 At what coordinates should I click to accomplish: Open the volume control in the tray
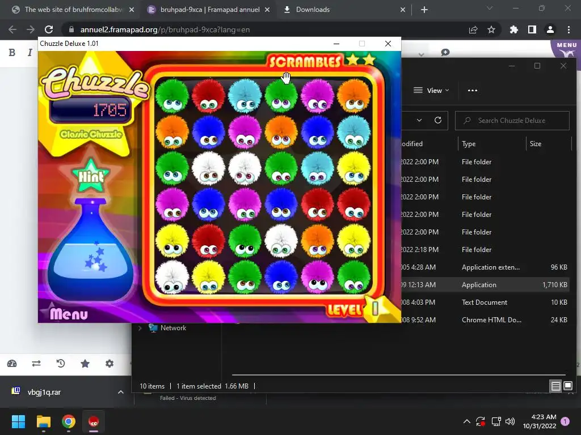pos(510,421)
